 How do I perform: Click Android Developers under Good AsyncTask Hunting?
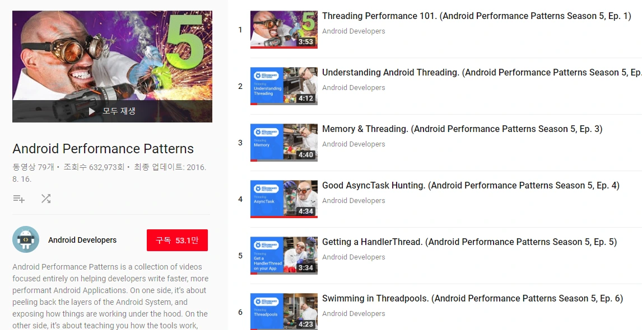point(353,200)
